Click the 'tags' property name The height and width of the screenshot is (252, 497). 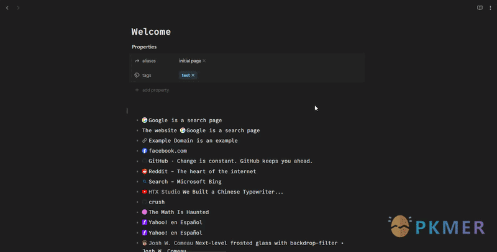point(147,75)
